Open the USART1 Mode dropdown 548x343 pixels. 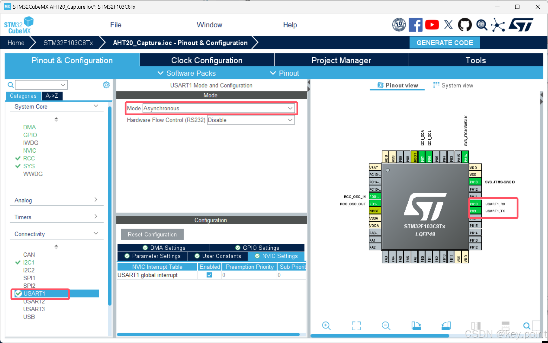point(219,108)
